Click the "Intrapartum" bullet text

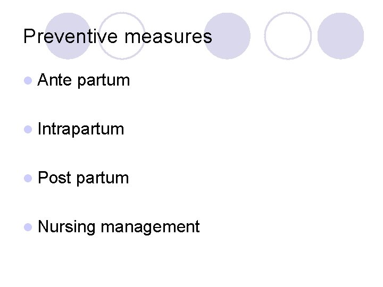point(81,129)
